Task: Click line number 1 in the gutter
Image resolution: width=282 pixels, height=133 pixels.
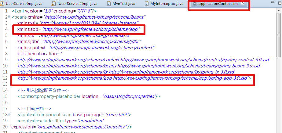Action: (x=6, y=11)
